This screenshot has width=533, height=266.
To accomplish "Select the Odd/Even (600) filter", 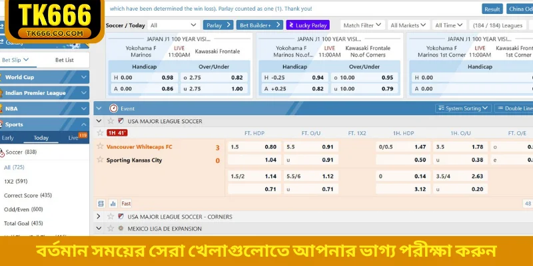I will 23,209.
